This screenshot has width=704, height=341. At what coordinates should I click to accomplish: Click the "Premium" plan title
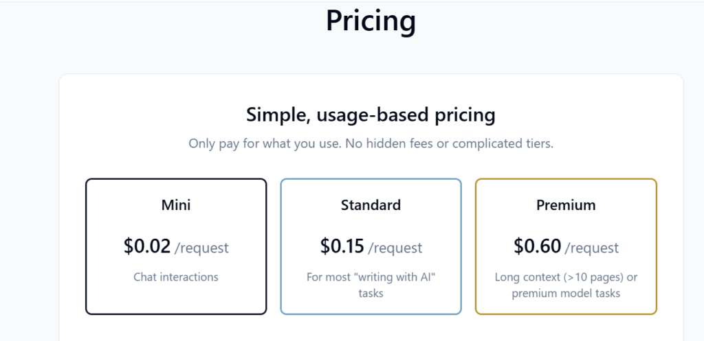coord(566,204)
